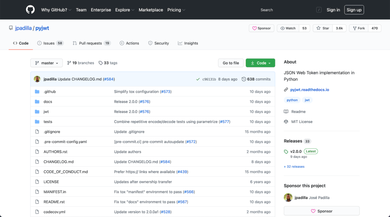Select the Sponsor button in the repository header

261,28
